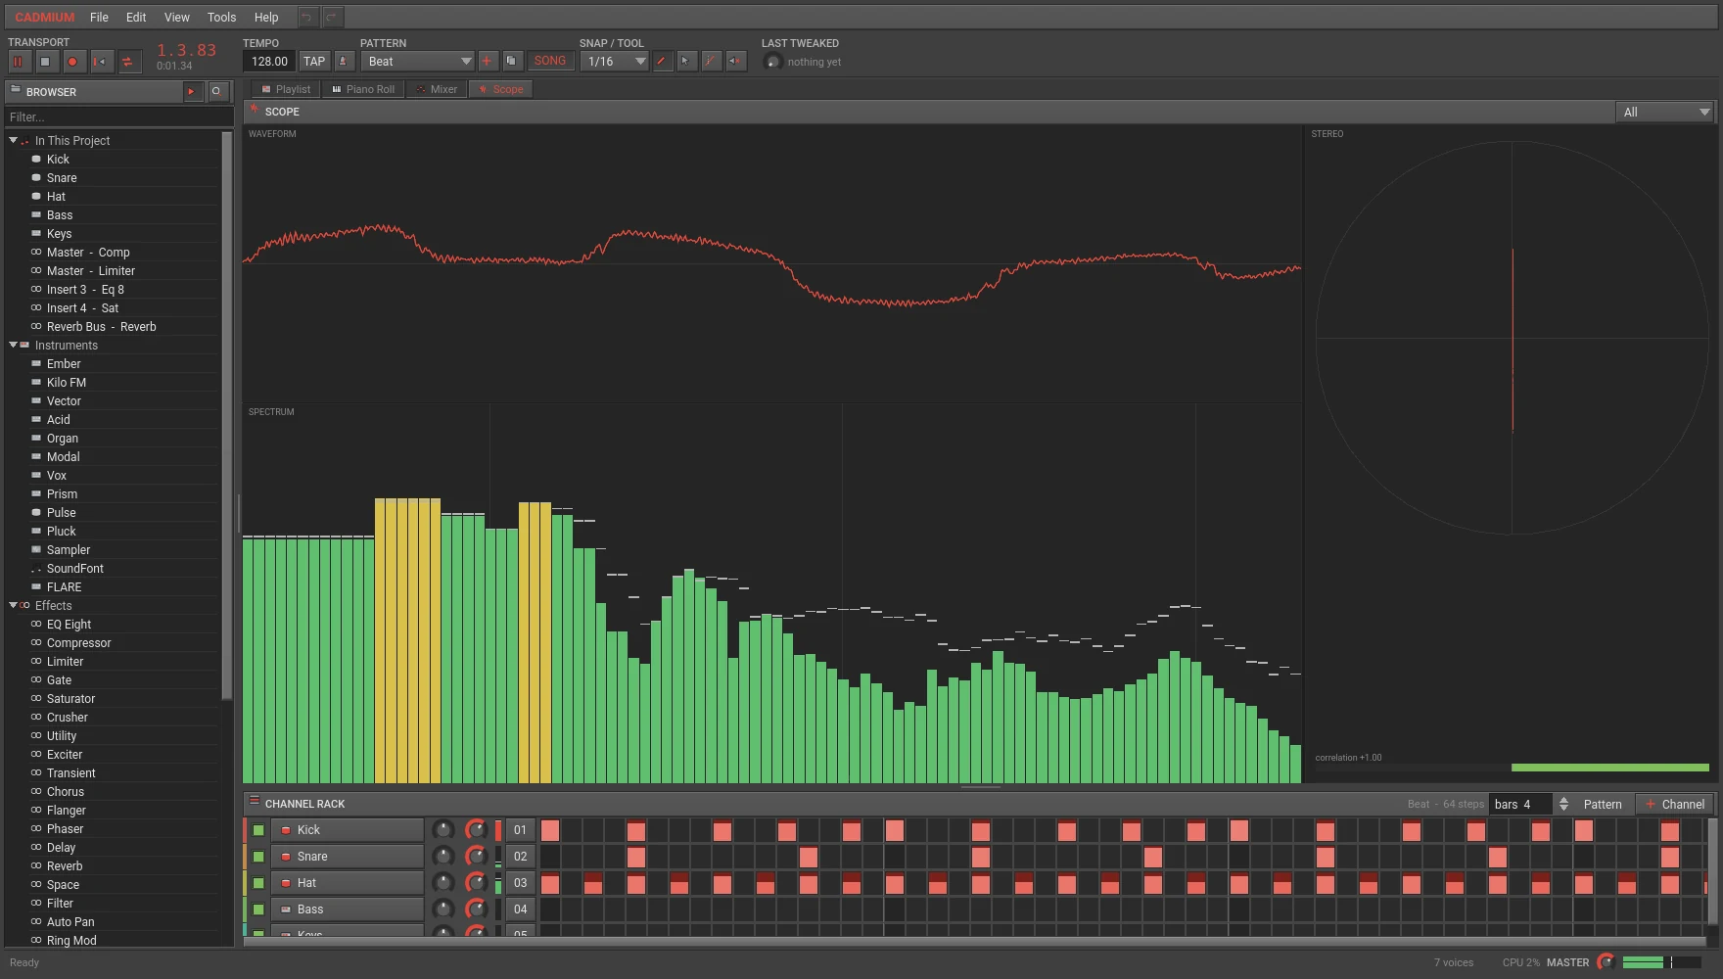Add a new pattern with the plus icon
Screen dimensions: 1723x979
pos(487,61)
